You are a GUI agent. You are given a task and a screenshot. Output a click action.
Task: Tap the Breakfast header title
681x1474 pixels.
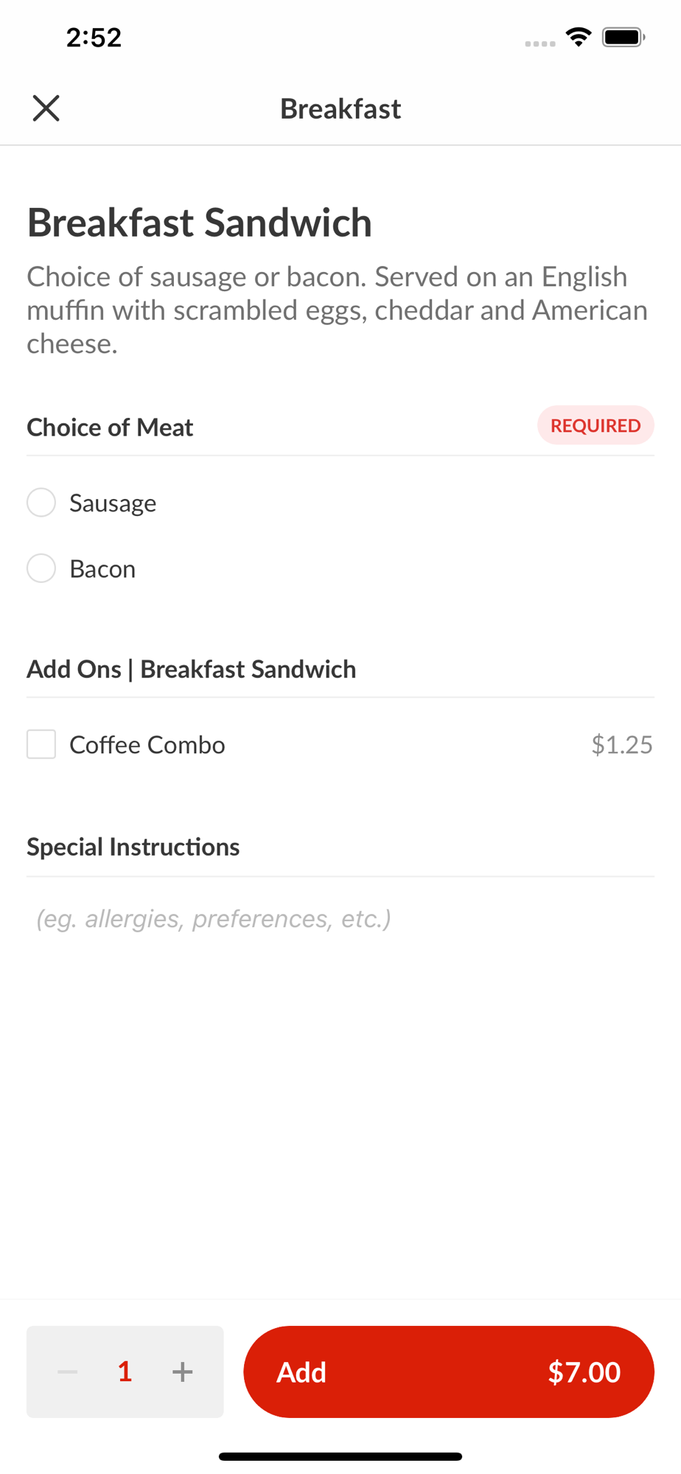(340, 109)
